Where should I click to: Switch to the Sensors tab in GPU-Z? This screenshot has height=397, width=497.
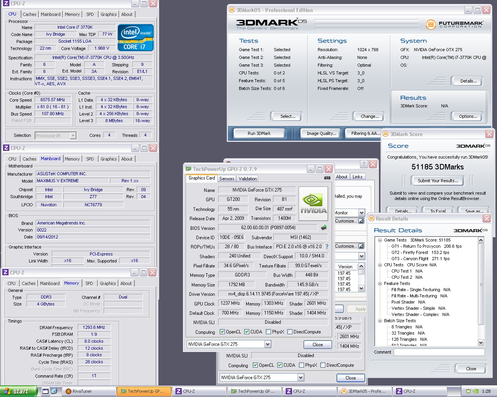point(227,179)
